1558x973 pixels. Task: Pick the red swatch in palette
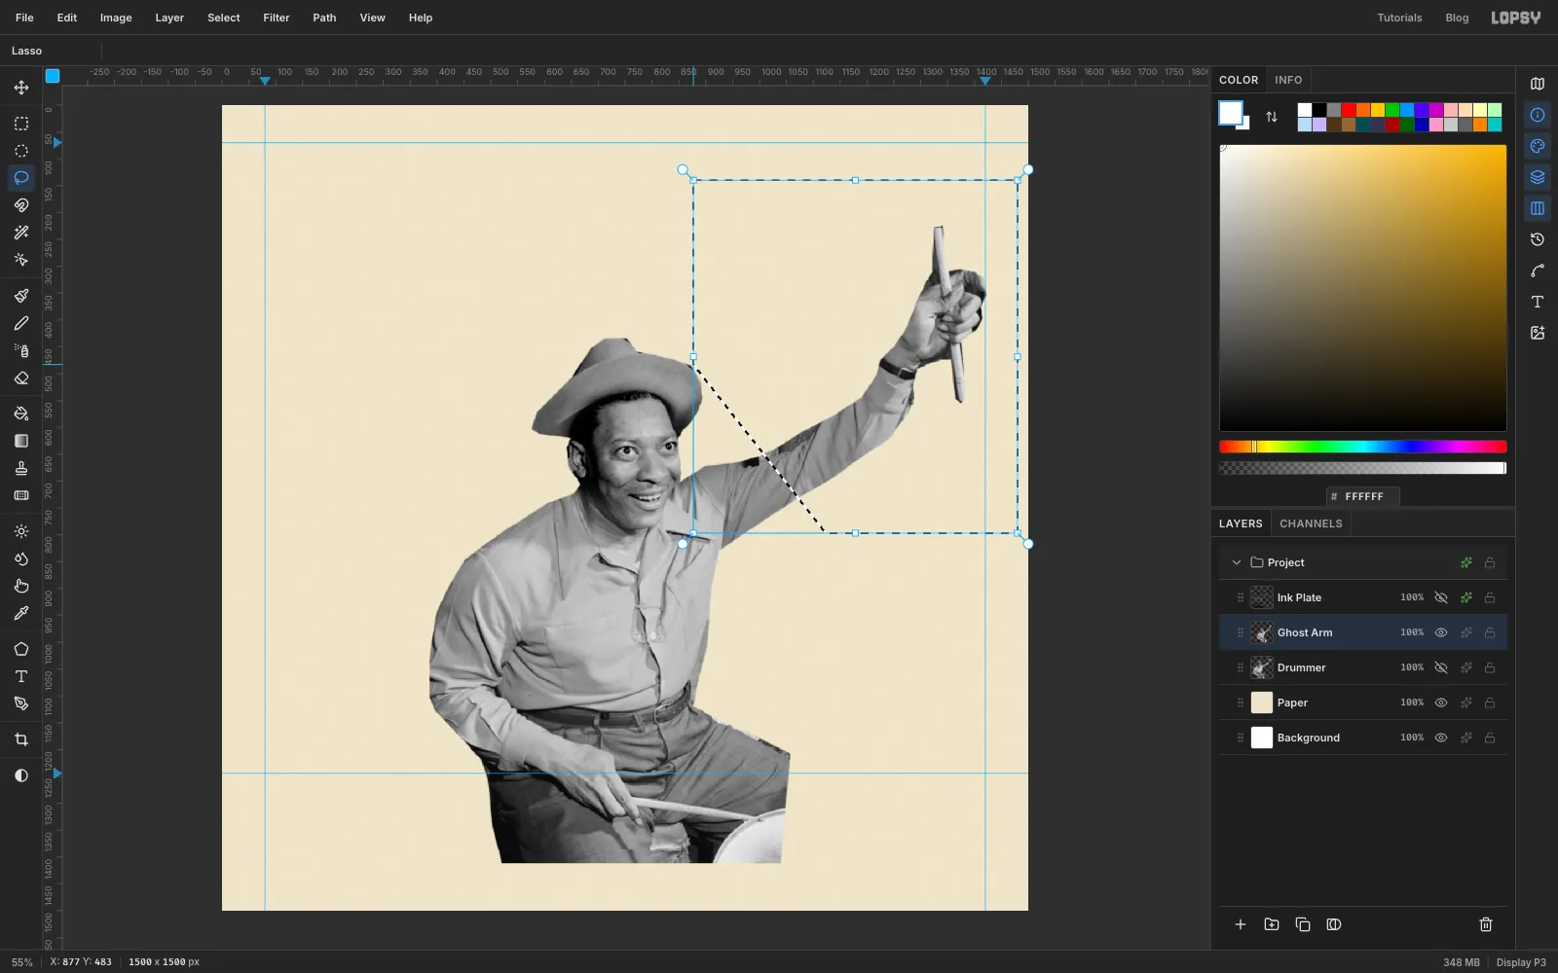point(1349,110)
